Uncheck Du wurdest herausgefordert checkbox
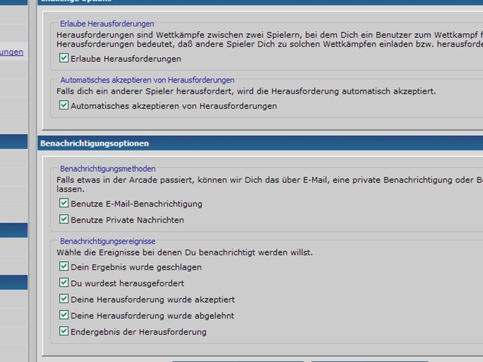This screenshot has width=483, height=362. [64, 283]
